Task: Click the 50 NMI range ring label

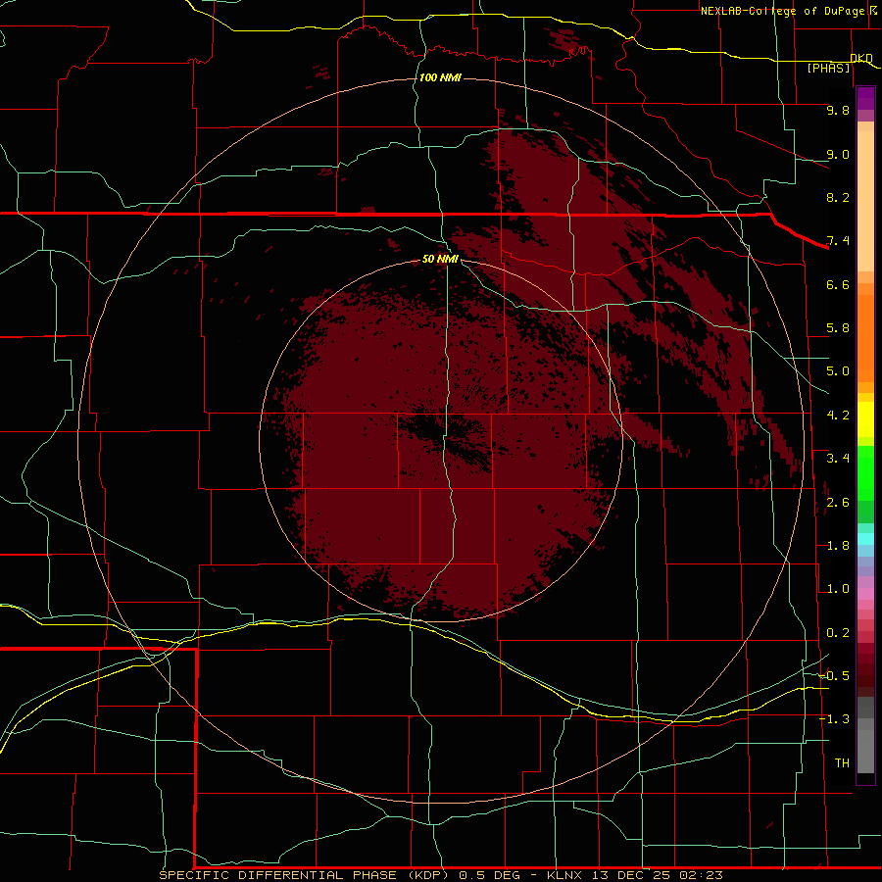Action: pos(440,259)
